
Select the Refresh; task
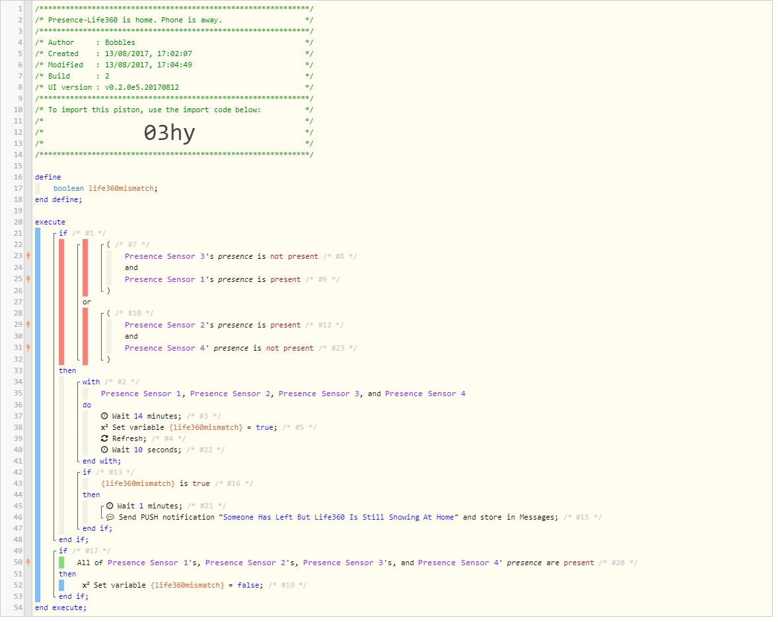[129, 438]
